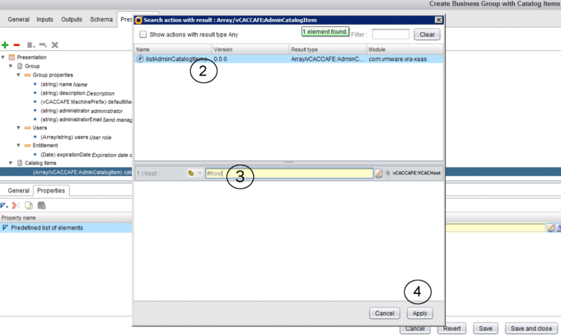561x336 pixels.
Task: Click the Clear filter button
Action: coord(427,34)
